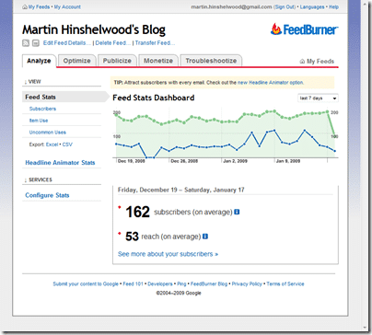372x335 pixels.
Task: Click the RSS feed icon under blog title
Action: [26, 43]
